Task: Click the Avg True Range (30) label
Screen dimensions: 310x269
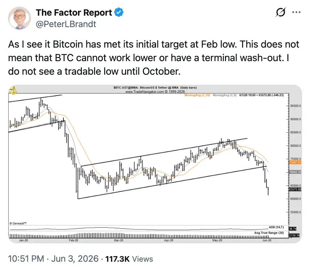Action: [269, 233]
